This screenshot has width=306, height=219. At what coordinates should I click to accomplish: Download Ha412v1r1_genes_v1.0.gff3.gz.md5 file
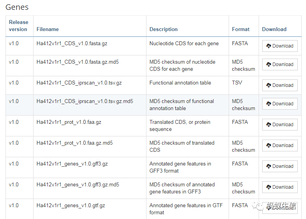coord(280,187)
